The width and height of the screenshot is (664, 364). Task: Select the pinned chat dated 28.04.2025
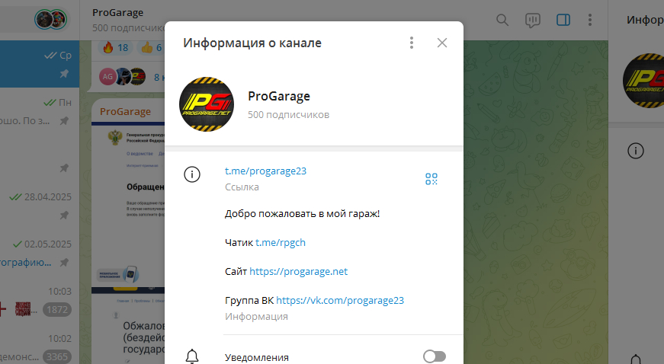click(40, 206)
